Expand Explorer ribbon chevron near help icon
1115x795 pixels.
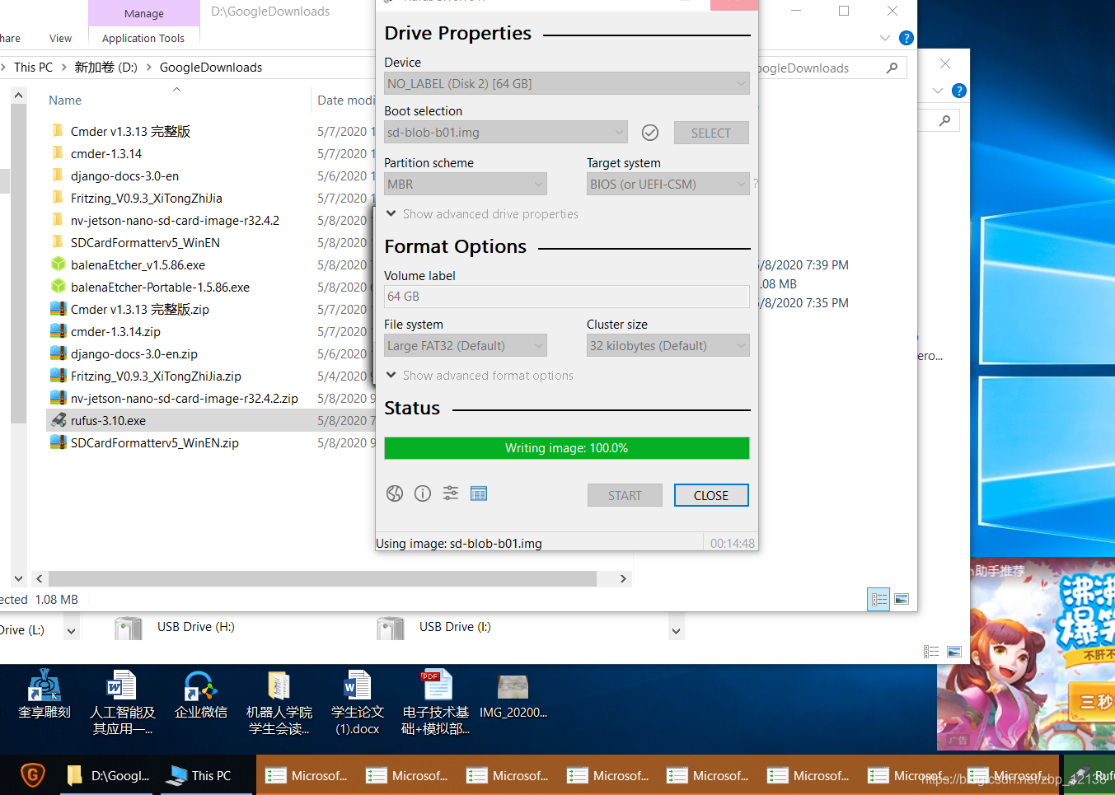coord(885,38)
